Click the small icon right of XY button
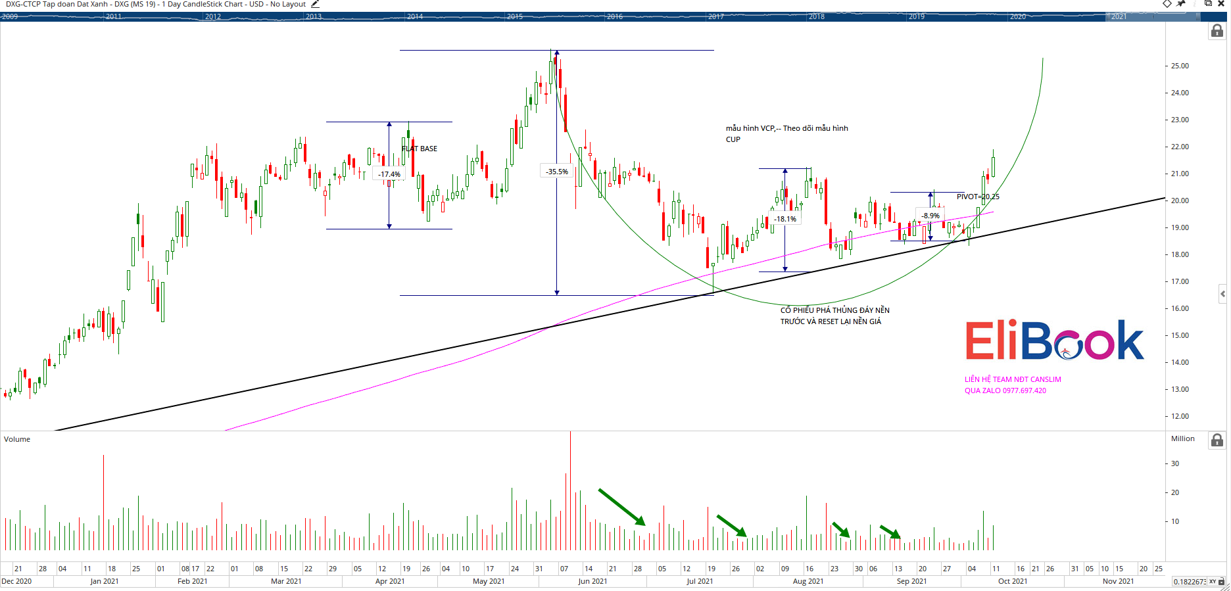This screenshot has height=591, width=1231. point(1222,582)
